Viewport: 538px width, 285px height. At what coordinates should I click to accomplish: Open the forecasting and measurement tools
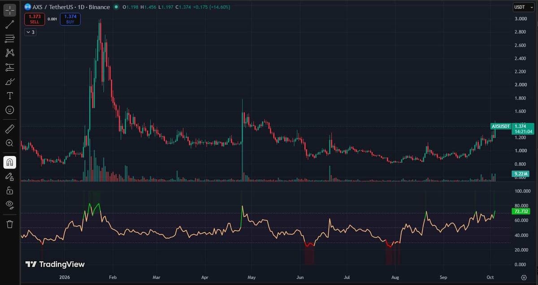click(10, 67)
